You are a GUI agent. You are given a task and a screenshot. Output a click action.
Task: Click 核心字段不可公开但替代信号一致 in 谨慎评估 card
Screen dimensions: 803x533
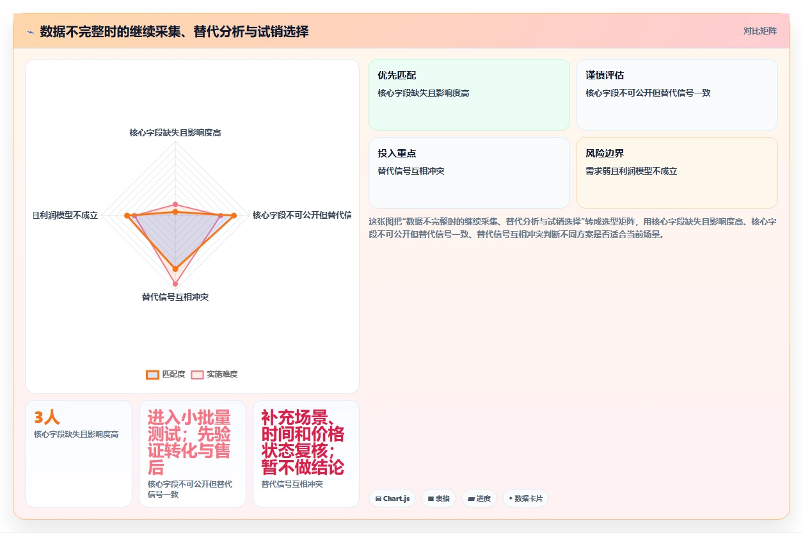(648, 93)
